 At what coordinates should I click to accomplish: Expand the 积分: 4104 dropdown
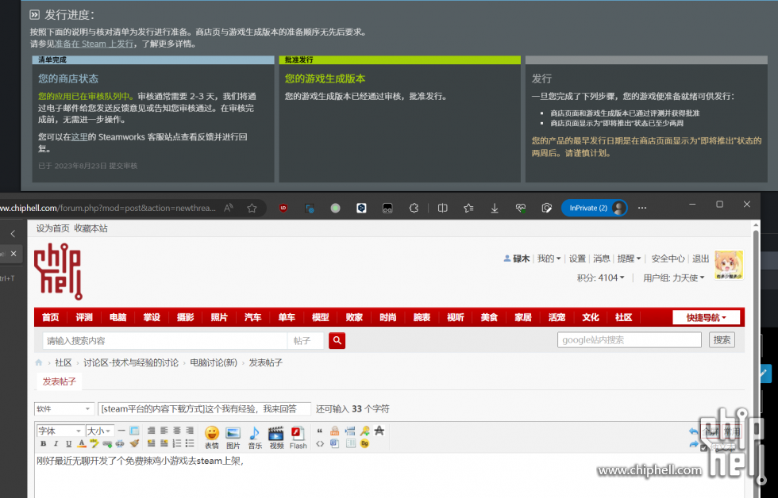(600, 278)
